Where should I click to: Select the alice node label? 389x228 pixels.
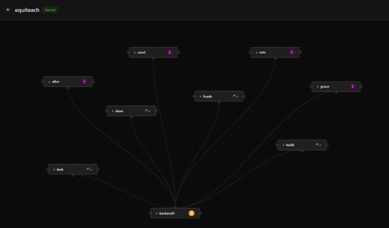coord(56,81)
